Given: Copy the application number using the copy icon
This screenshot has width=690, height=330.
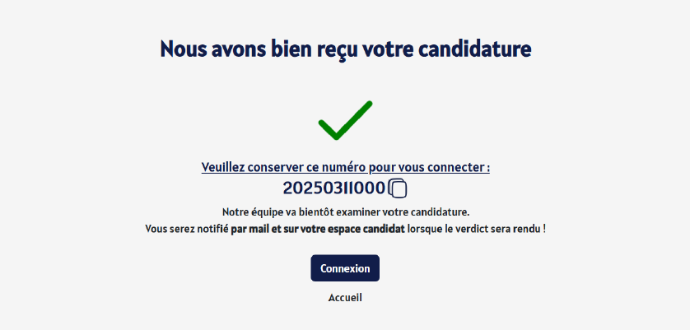Looking at the screenshot, I should (398, 188).
